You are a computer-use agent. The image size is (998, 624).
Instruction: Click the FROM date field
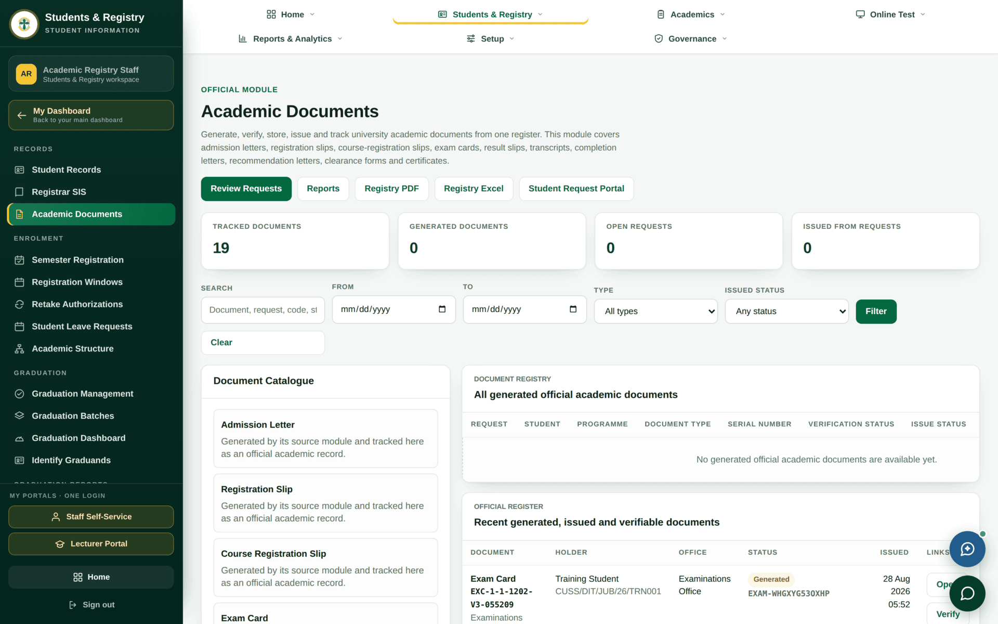pos(393,309)
